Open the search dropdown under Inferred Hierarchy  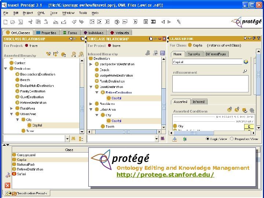point(157,139)
